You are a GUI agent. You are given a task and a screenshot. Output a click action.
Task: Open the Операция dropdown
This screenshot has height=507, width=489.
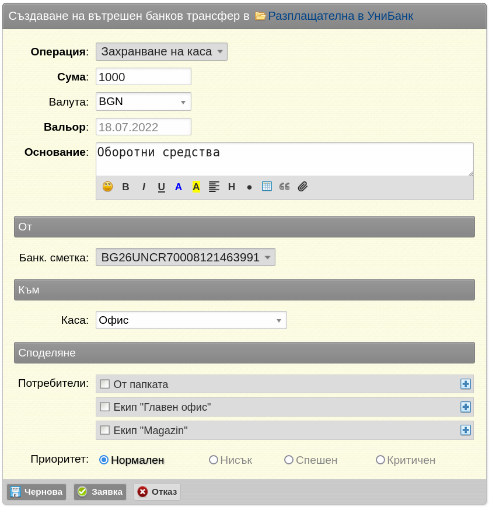point(162,52)
